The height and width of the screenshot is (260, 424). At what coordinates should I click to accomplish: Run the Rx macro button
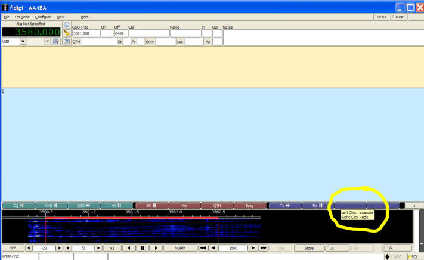pyautogui.click(x=318, y=206)
